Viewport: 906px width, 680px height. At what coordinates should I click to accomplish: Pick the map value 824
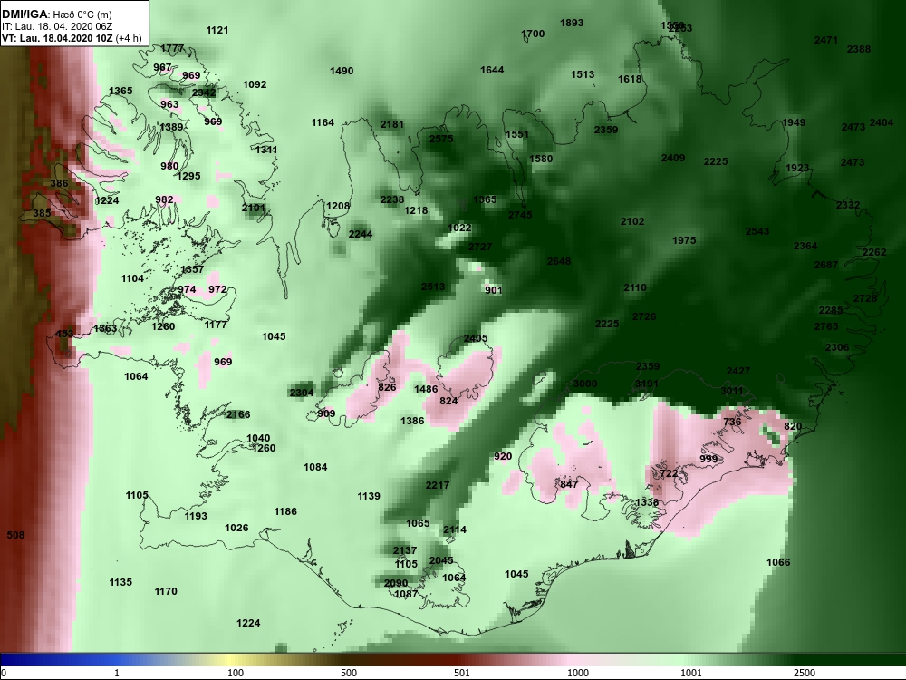449,401
